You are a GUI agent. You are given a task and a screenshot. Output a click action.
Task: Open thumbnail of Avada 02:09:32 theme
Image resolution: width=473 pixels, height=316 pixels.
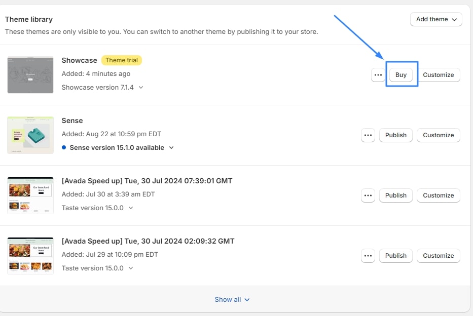pyautogui.click(x=30, y=256)
